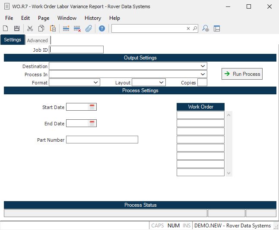Expand the Destination dropdown
The image size is (279, 230).
[203, 66]
